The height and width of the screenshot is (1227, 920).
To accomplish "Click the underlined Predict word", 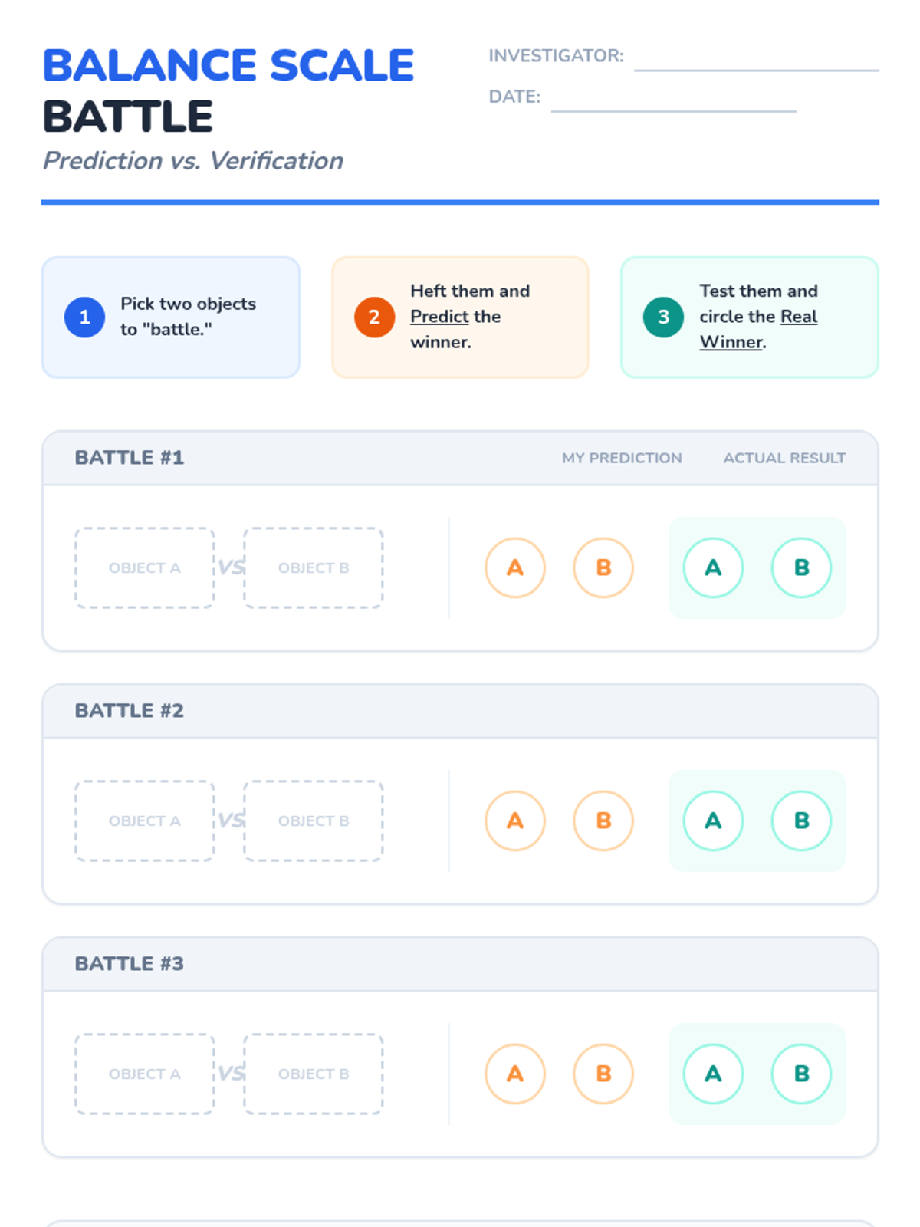I will (x=439, y=317).
